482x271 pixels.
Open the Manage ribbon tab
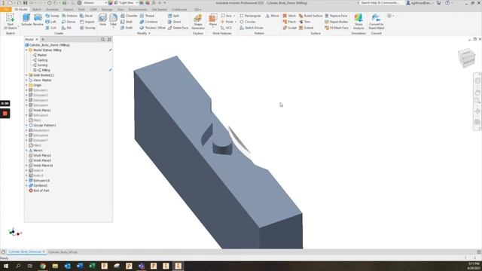tap(107, 10)
